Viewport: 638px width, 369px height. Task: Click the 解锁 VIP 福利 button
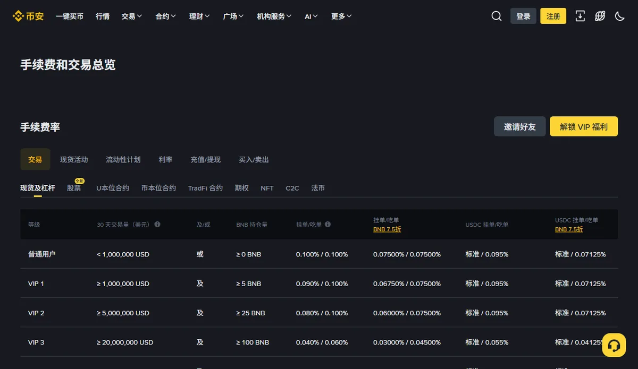point(584,126)
